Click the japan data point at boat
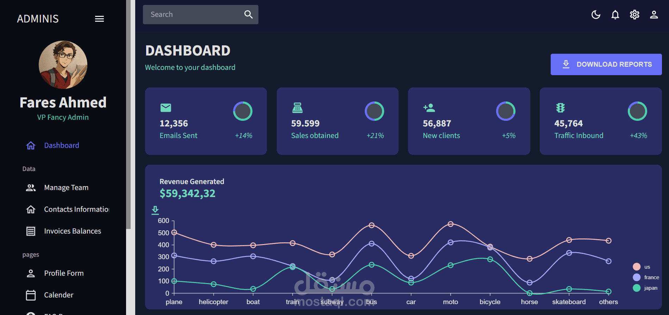This screenshot has width=669, height=315. pos(253,289)
